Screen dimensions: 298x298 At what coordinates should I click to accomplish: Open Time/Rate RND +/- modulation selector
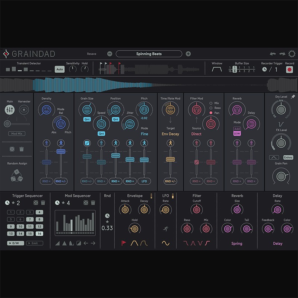coord(170,181)
